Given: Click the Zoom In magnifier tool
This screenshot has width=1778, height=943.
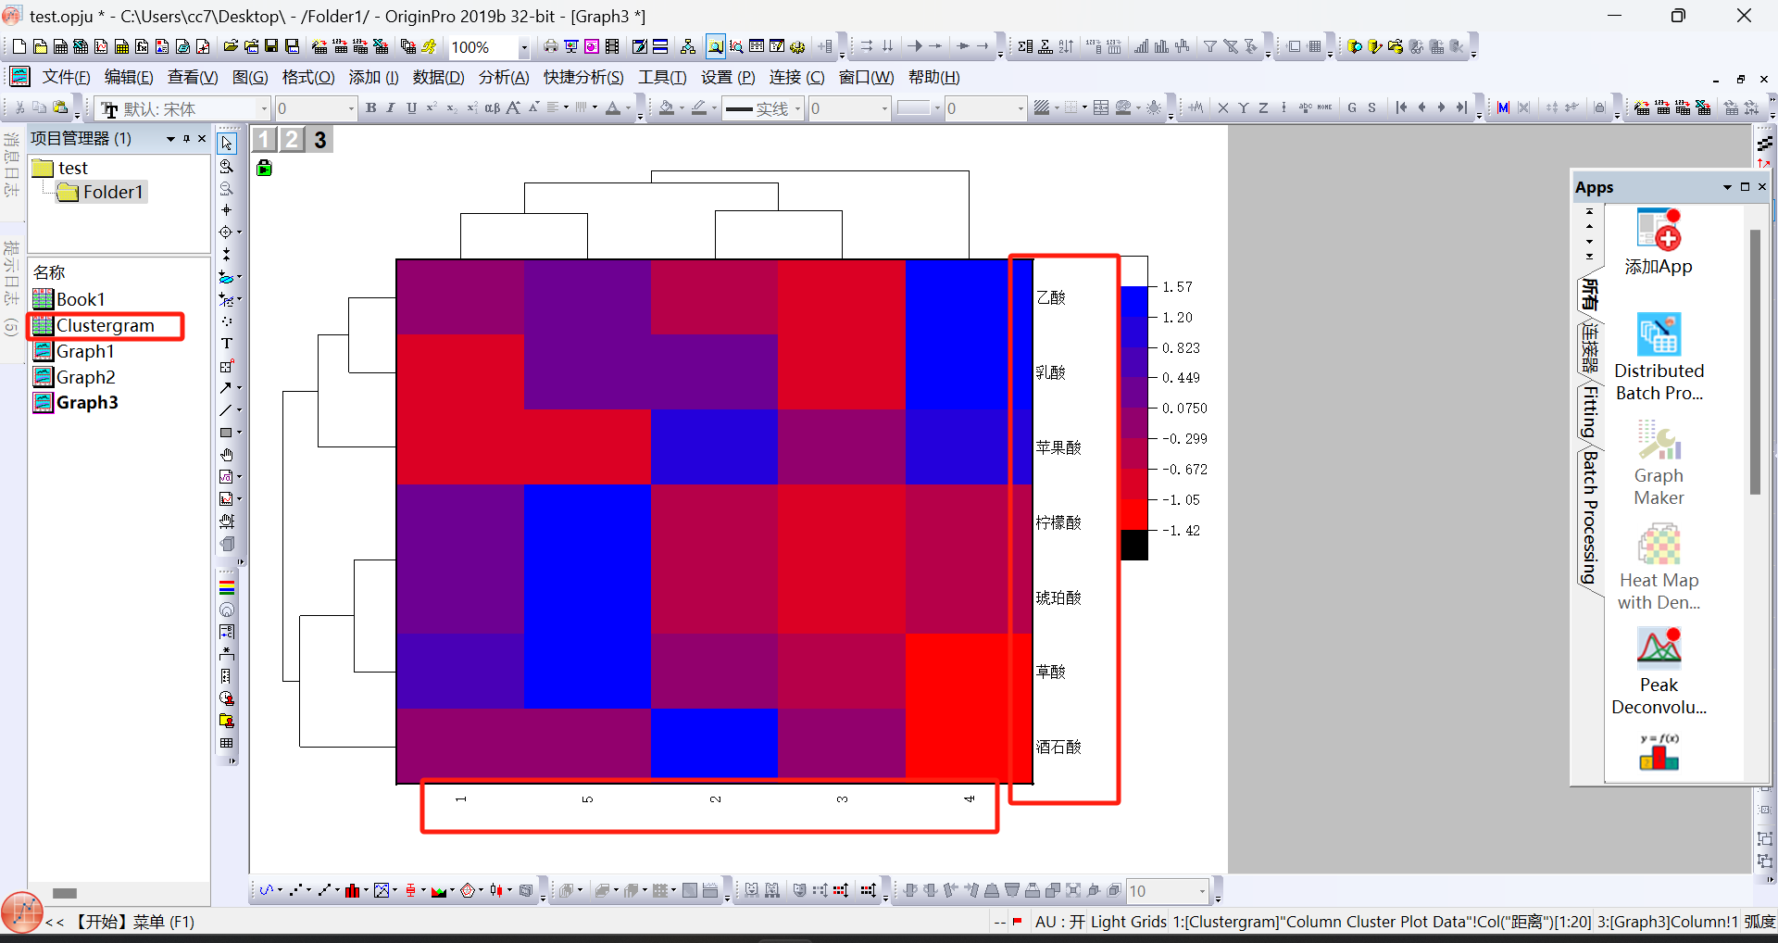Looking at the screenshot, I should click(x=226, y=167).
